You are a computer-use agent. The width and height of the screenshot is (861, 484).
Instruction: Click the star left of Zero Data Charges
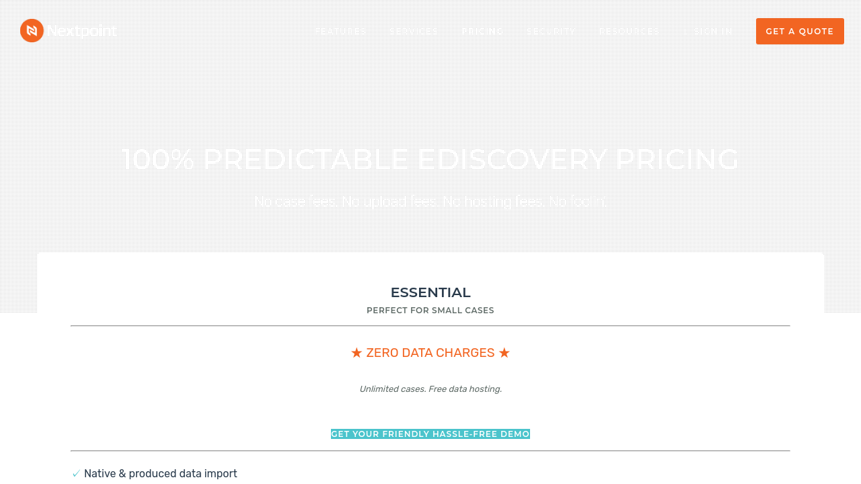point(357,353)
